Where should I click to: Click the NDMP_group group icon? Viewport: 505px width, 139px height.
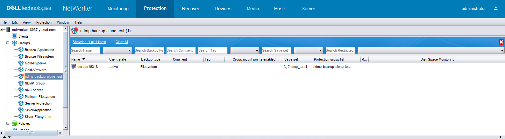click(x=21, y=83)
